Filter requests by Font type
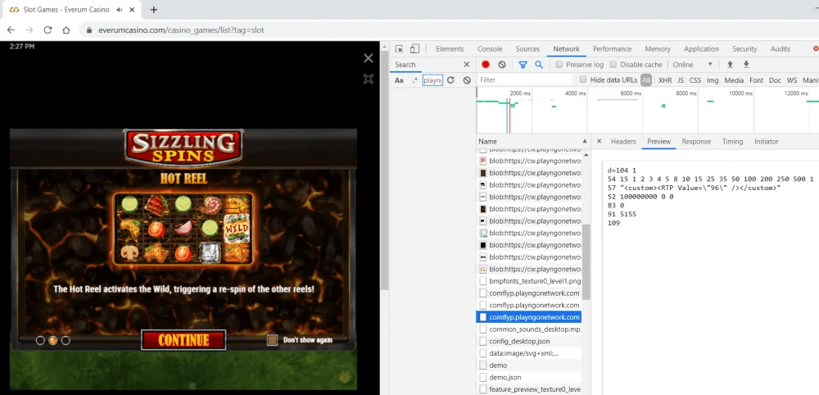The width and height of the screenshot is (819, 395). pyautogui.click(x=756, y=80)
